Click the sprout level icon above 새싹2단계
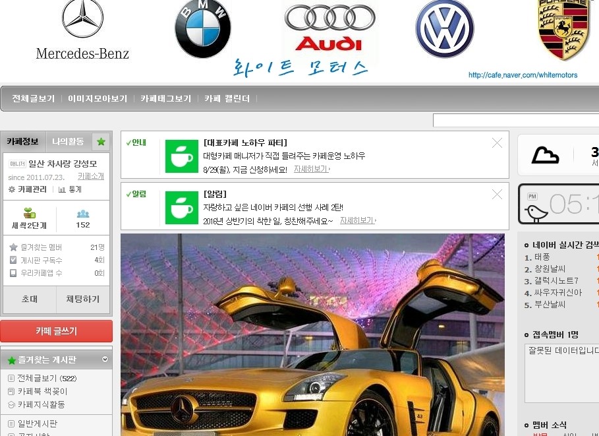 point(30,213)
